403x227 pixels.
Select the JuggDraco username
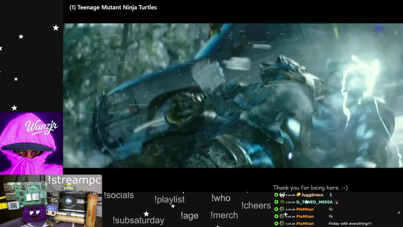(312, 195)
